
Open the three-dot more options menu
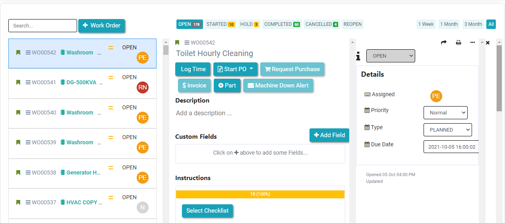(x=472, y=43)
